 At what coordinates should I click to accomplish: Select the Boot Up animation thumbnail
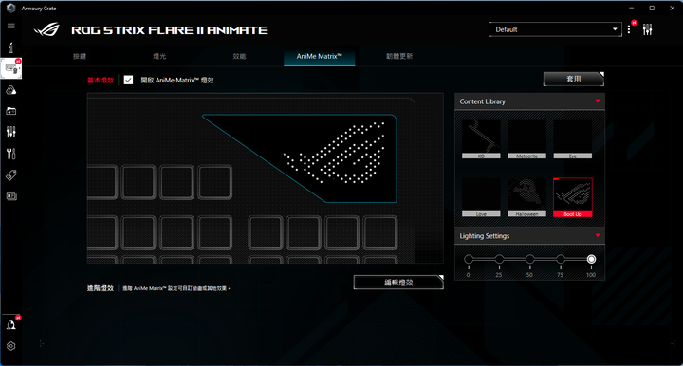point(572,197)
